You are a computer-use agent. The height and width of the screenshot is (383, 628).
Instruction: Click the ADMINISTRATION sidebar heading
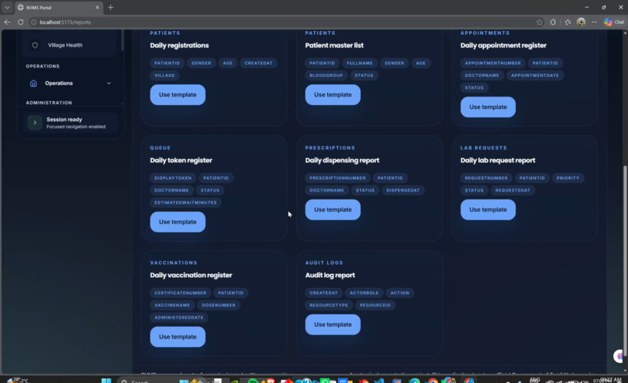click(49, 103)
